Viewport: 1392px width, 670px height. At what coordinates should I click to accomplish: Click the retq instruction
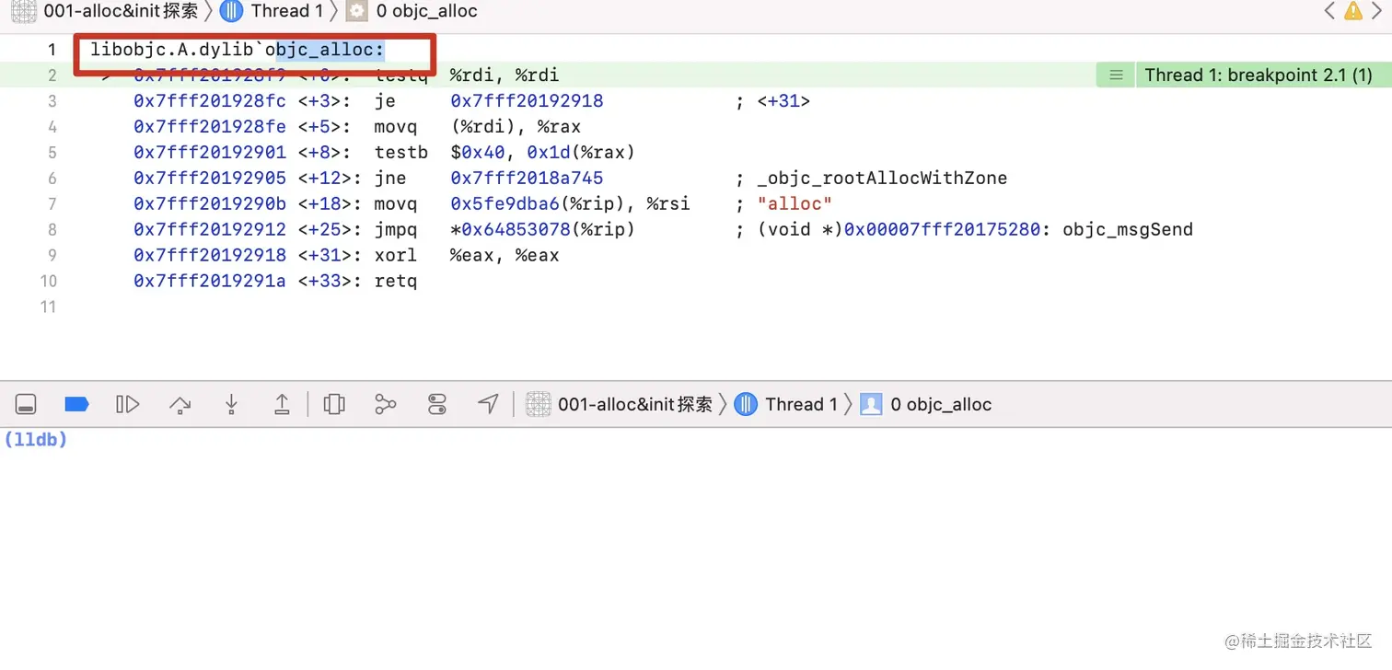(396, 282)
